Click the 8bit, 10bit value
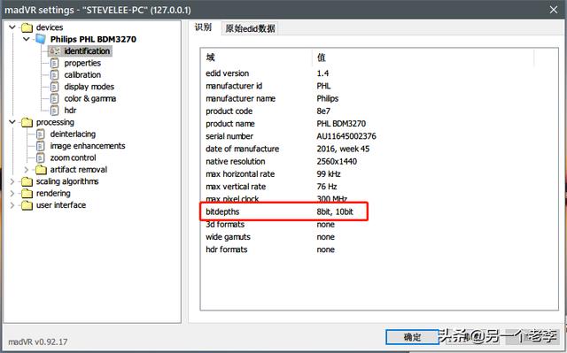The image size is (567, 353). pyautogui.click(x=335, y=211)
